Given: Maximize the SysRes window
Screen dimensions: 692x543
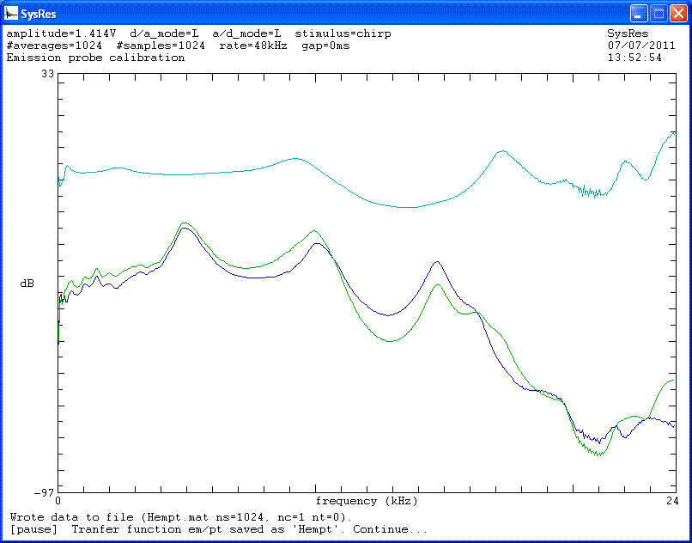Looking at the screenshot, I should pos(659,14).
